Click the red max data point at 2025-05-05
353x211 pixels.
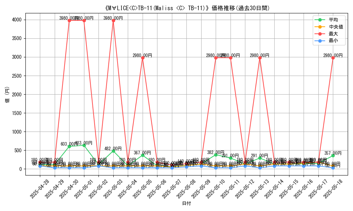143,58
